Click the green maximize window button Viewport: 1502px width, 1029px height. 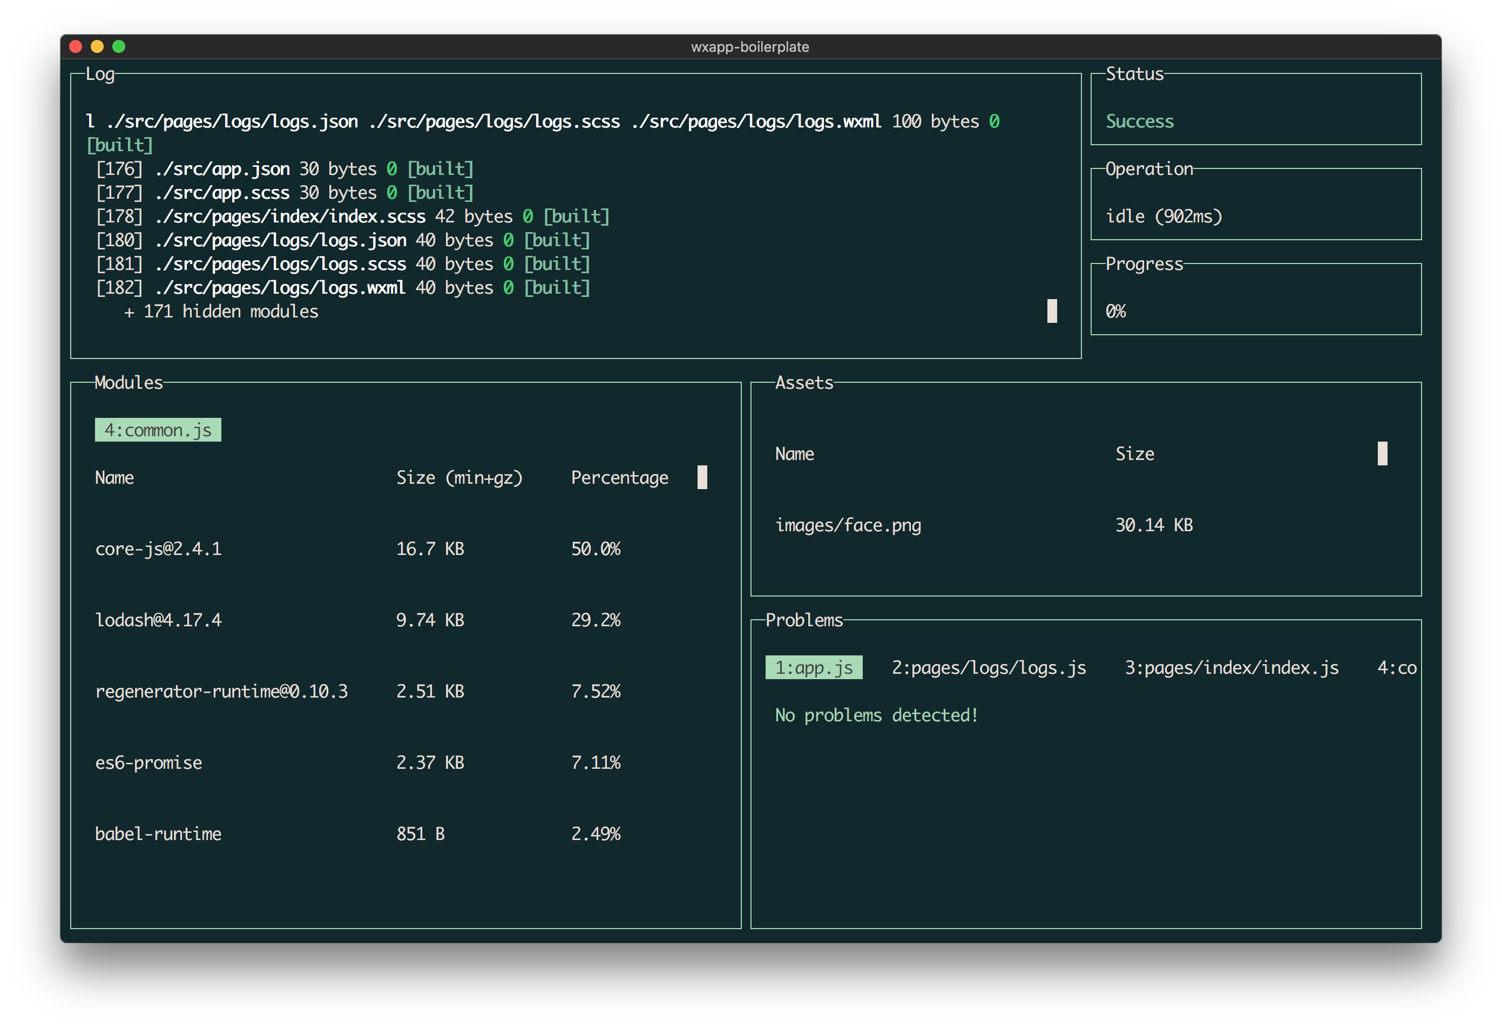pos(119,46)
